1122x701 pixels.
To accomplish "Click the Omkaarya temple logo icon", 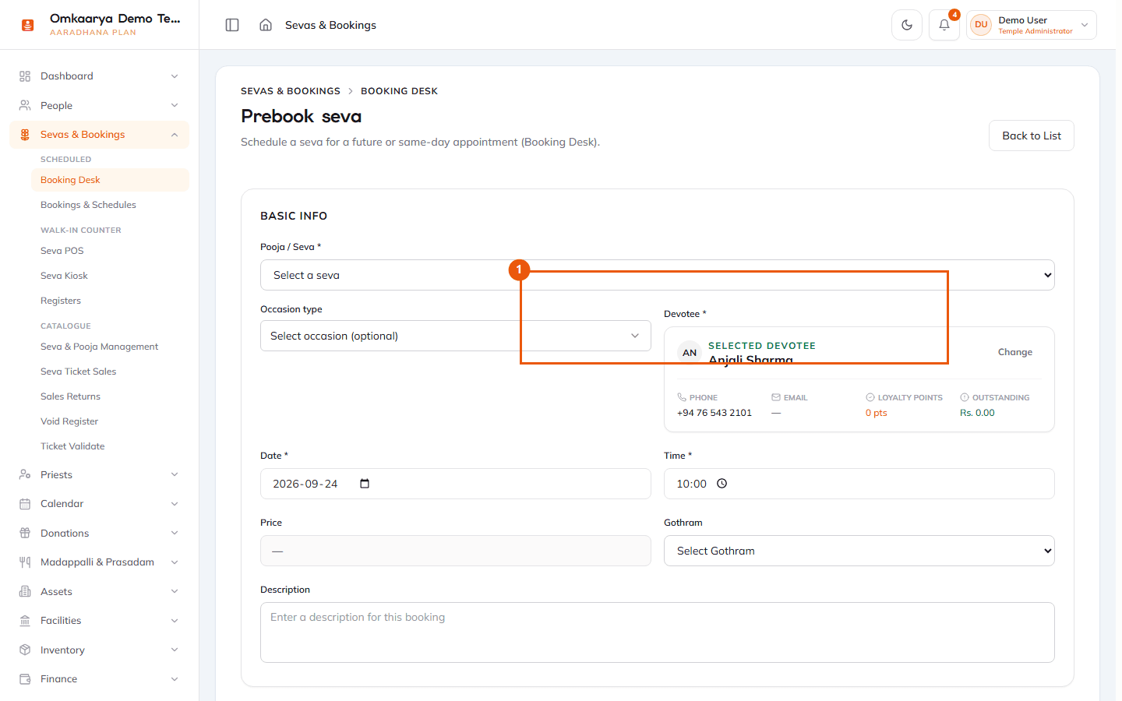I will 28,25.
